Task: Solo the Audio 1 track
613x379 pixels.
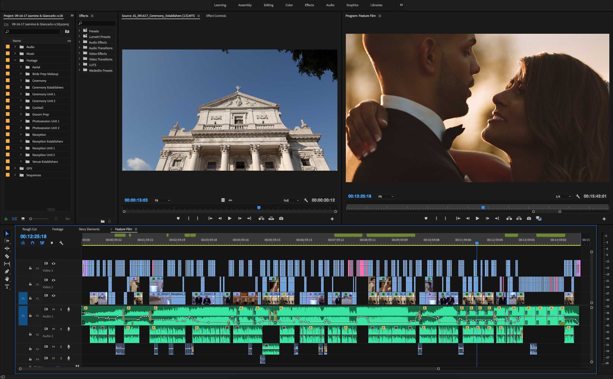Action: (61, 309)
